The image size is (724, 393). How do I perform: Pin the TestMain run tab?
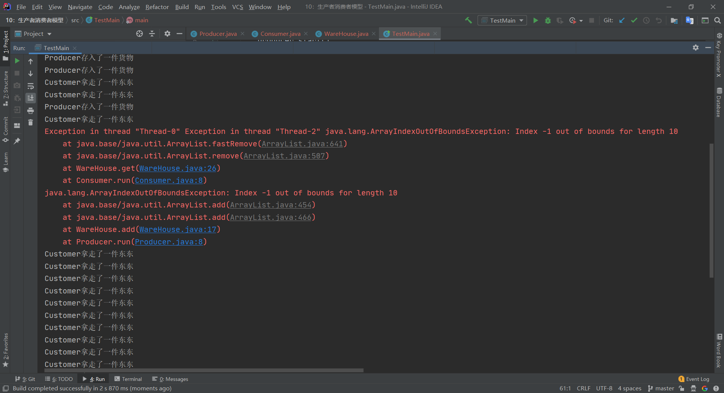[x=17, y=141]
